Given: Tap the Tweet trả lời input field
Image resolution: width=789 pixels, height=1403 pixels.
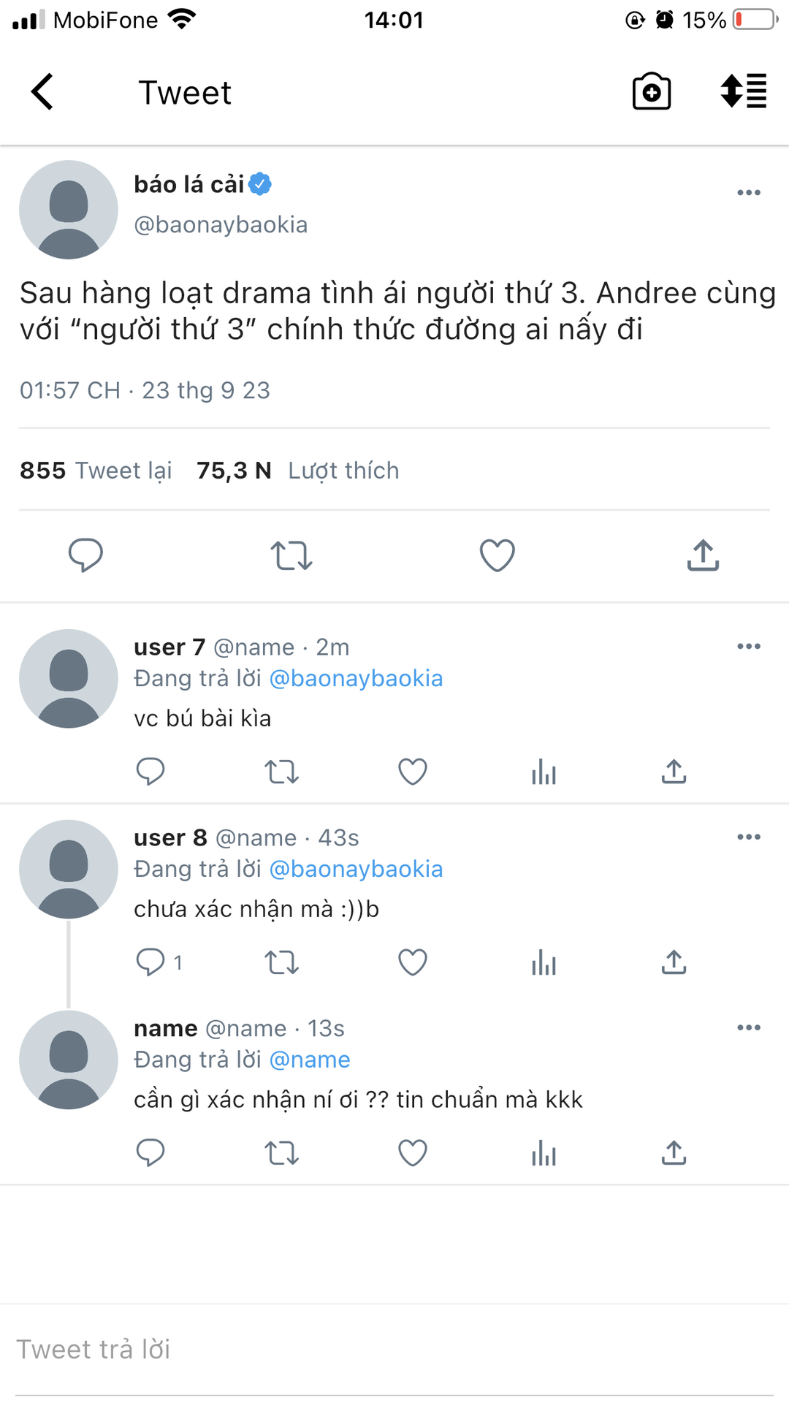Looking at the screenshot, I should click(394, 1350).
